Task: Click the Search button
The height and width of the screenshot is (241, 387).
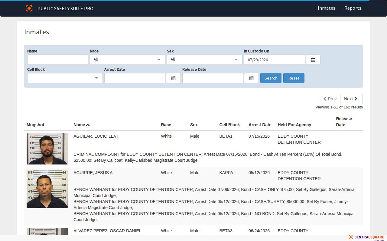Action: pos(271,78)
